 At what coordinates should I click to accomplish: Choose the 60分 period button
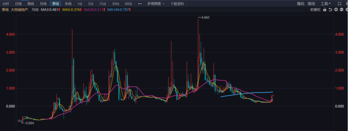[x=129, y=4]
